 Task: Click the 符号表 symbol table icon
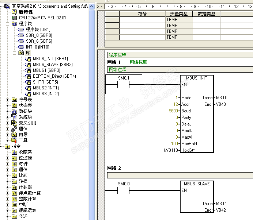14,100
